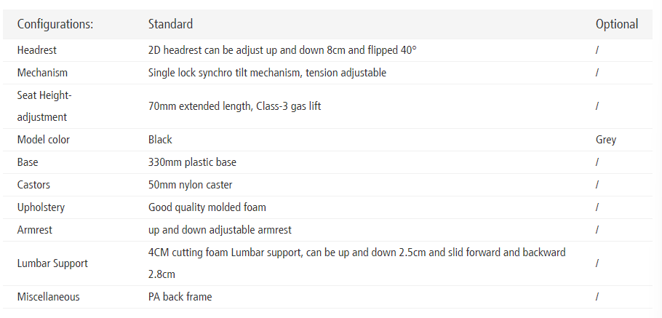This screenshot has height=318, width=662.
Task: Select the Miscellaneous row label
Action: (48, 297)
